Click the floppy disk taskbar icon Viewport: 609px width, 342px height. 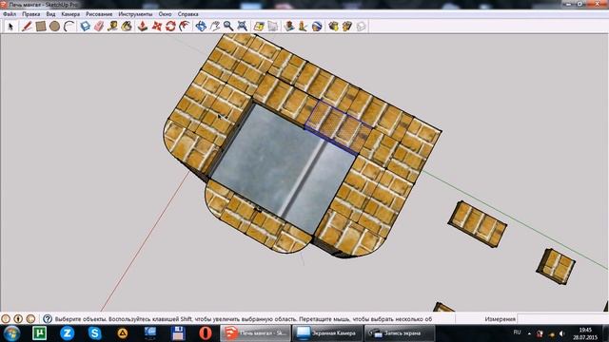click(x=178, y=333)
